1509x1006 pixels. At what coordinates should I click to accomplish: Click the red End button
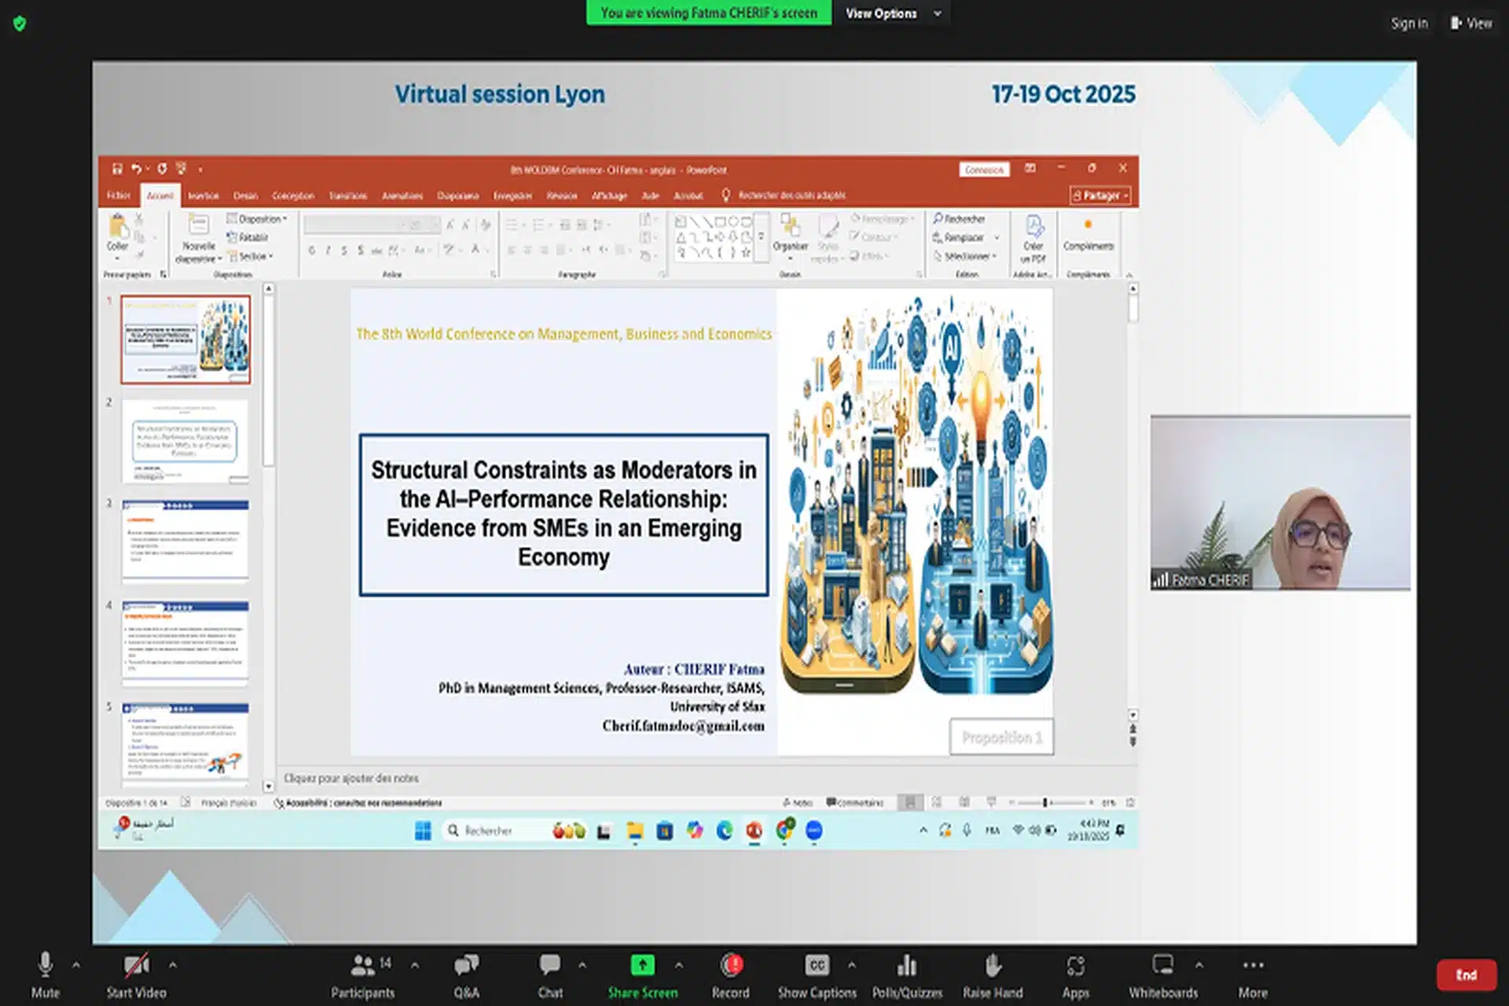click(x=1466, y=975)
